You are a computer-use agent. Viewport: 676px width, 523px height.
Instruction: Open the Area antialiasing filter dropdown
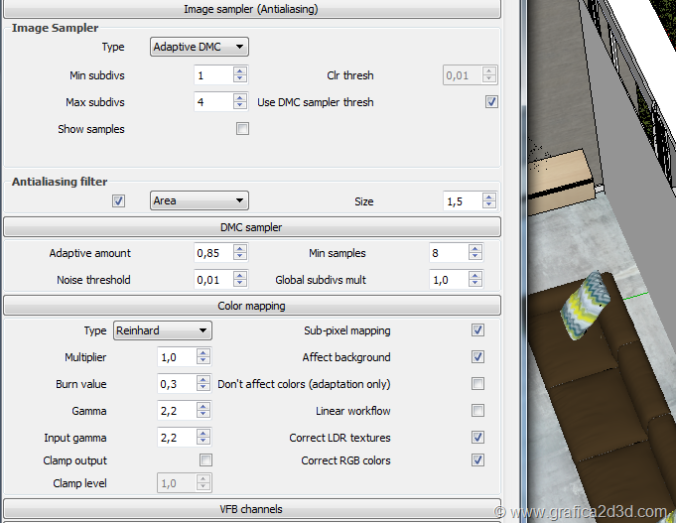pyautogui.click(x=200, y=200)
